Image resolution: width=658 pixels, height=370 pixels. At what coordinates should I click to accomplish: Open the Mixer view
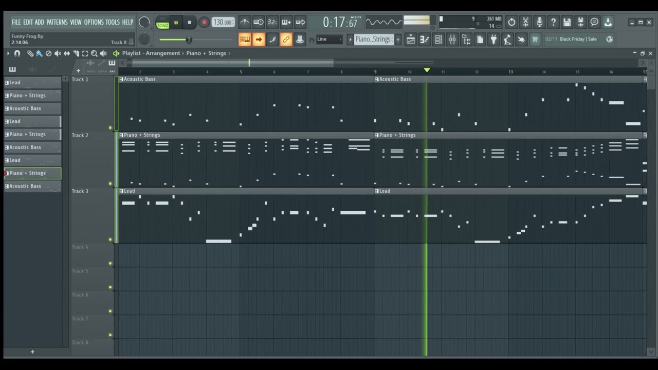pyautogui.click(x=452, y=40)
